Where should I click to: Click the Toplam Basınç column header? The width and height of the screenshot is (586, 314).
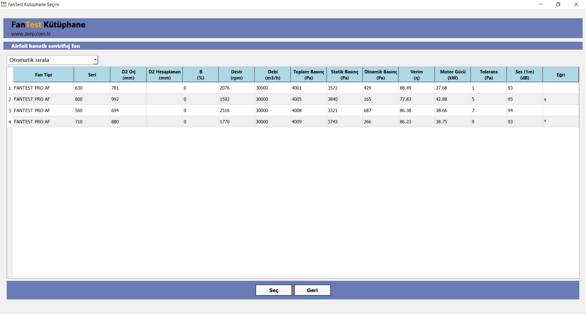tap(309, 75)
